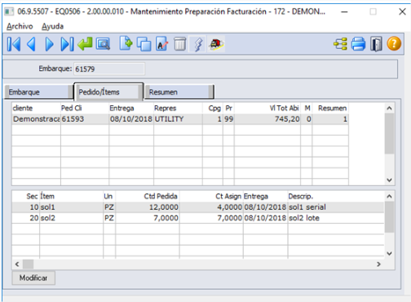The width and height of the screenshot is (411, 302).
Task: Select item row sol2
Action: click(x=197, y=218)
